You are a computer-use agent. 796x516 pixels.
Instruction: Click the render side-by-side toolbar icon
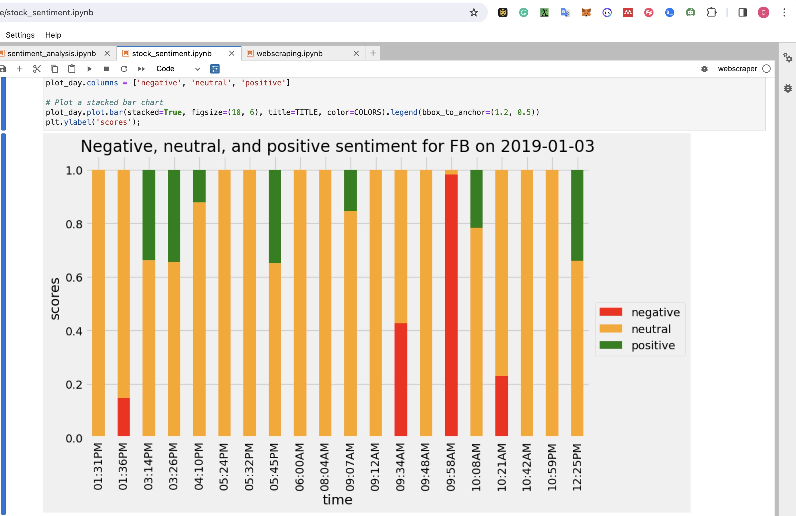[x=215, y=69]
